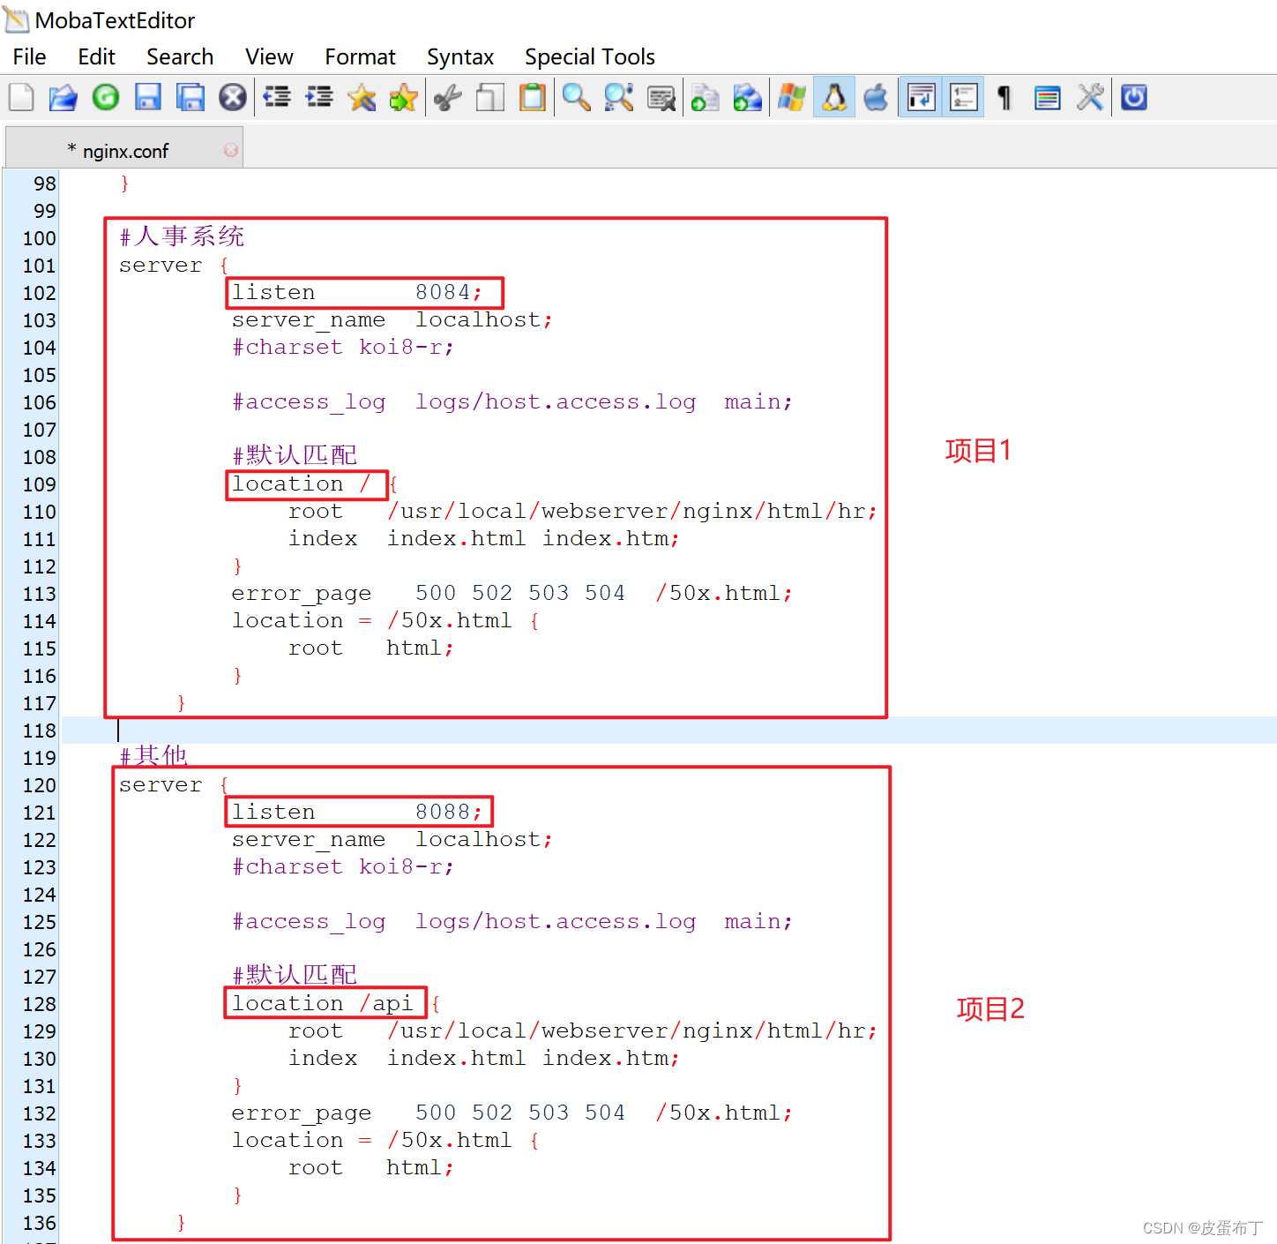
Task: Show paragraph marks with pilcrow icon
Action: coord(1004,97)
